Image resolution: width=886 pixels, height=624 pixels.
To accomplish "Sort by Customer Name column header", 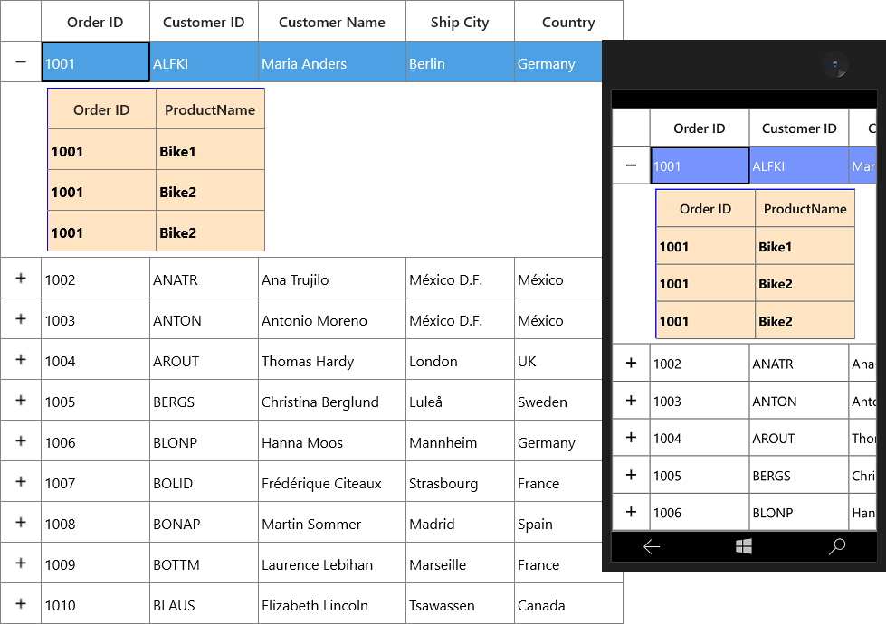I will 332,22.
